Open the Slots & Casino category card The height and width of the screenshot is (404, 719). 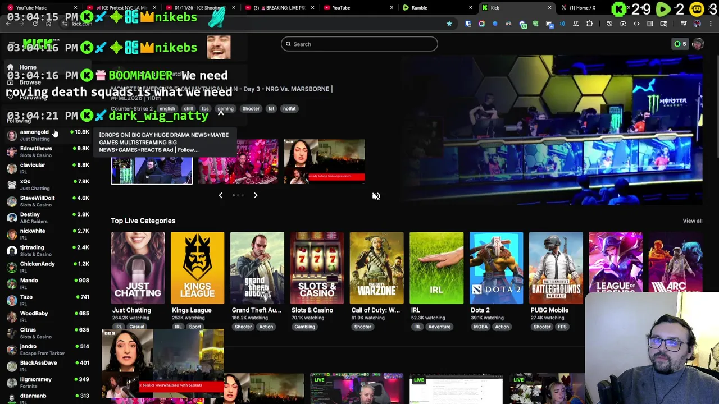pos(317,268)
